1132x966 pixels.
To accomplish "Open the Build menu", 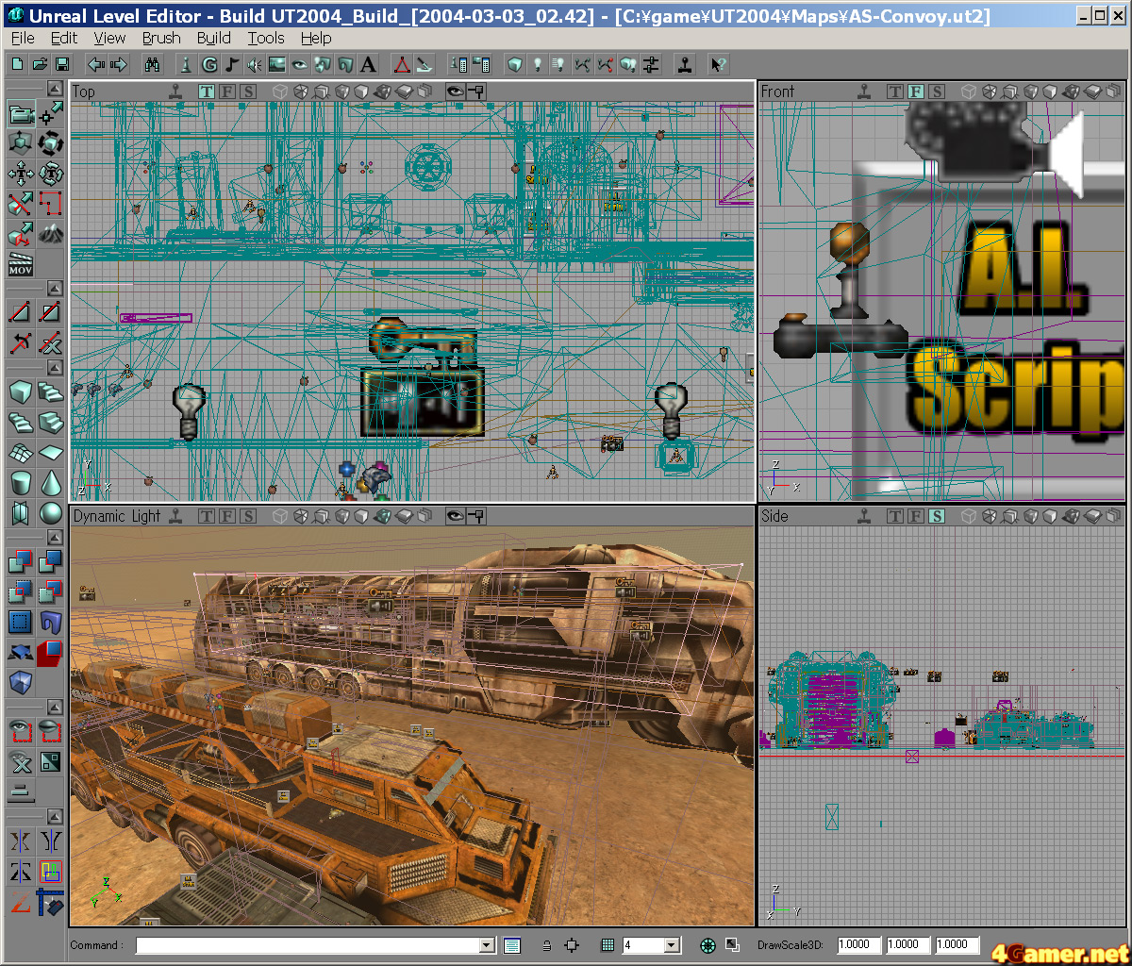I will pos(214,38).
